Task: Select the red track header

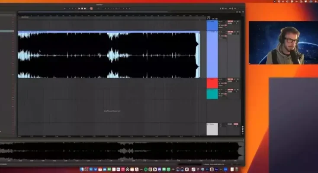Action: pyautogui.click(x=212, y=83)
